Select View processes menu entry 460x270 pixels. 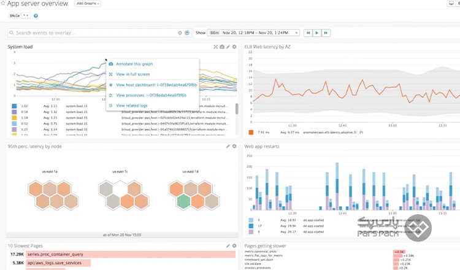[151, 95]
